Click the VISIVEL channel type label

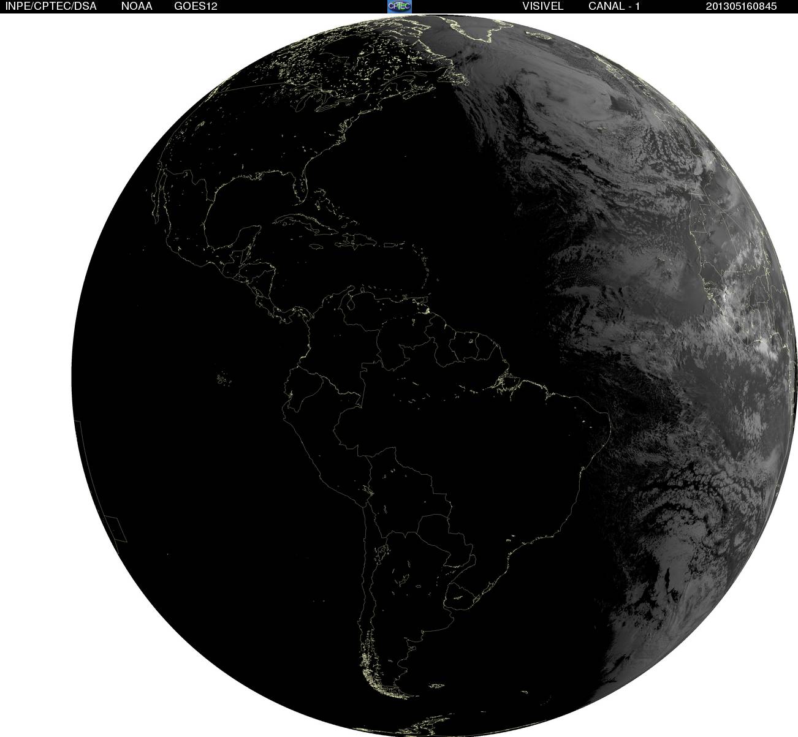pos(543,6)
